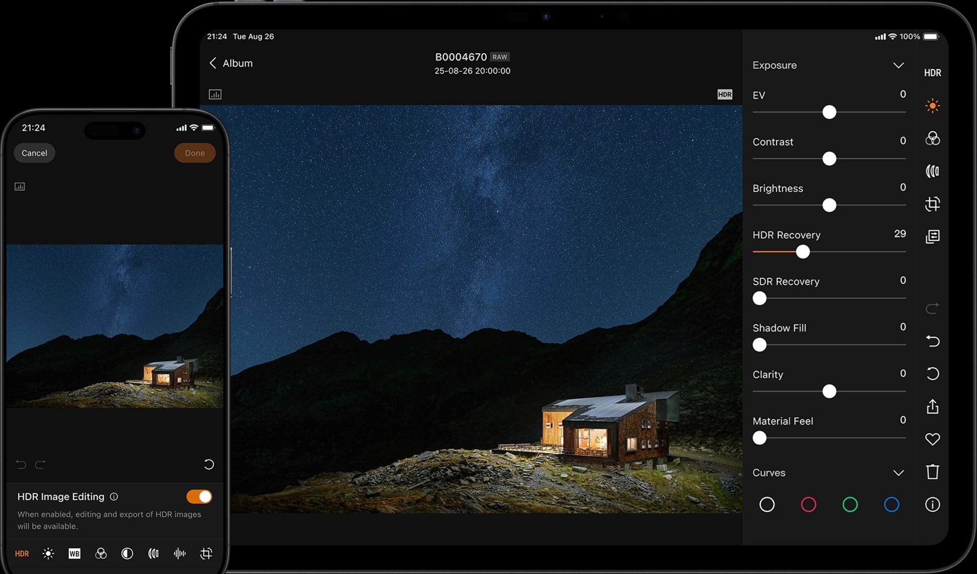977x574 pixels.
Task: Mark image as favorite with heart icon
Action: pyautogui.click(x=932, y=439)
